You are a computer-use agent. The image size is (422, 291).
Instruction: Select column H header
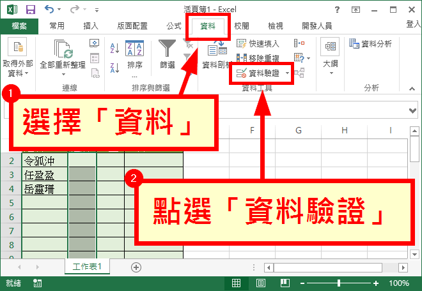(344, 130)
